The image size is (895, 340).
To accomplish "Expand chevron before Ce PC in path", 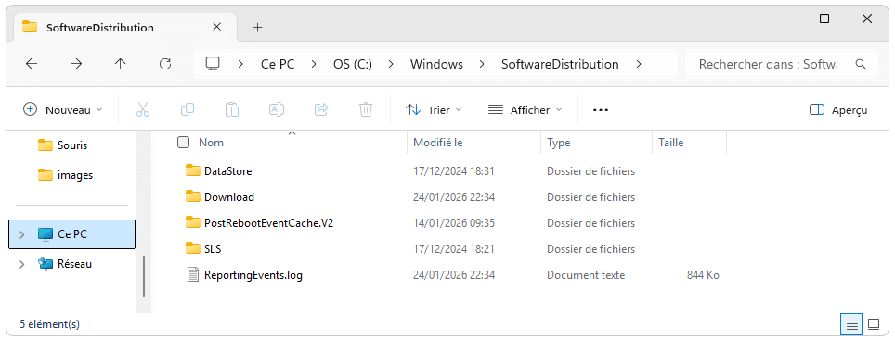I will (x=240, y=64).
